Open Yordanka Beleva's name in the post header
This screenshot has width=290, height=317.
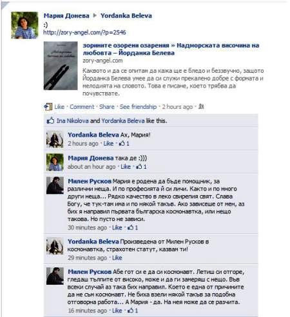[126, 15]
